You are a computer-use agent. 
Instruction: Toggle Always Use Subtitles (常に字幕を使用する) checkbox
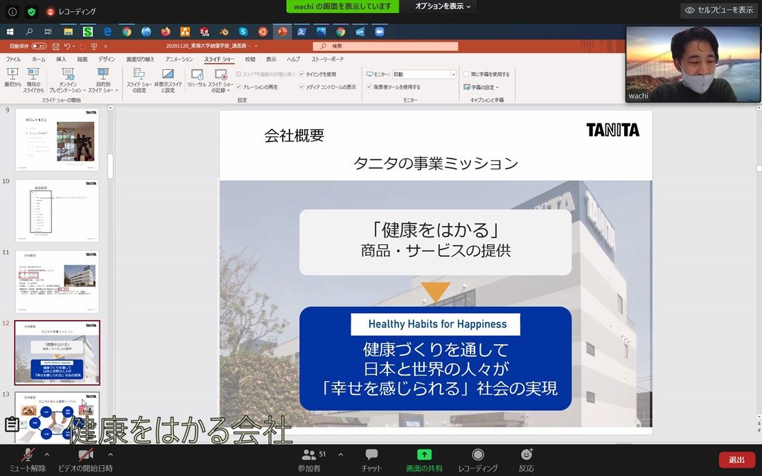(466, 74)
